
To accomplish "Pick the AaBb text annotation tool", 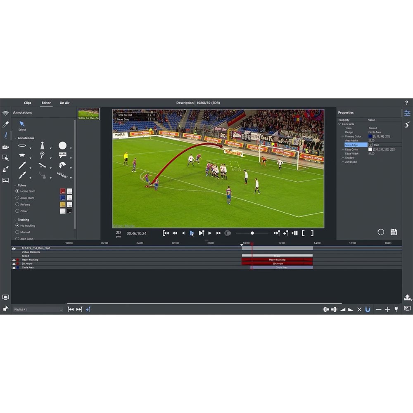I will click(x=63, y=154).
